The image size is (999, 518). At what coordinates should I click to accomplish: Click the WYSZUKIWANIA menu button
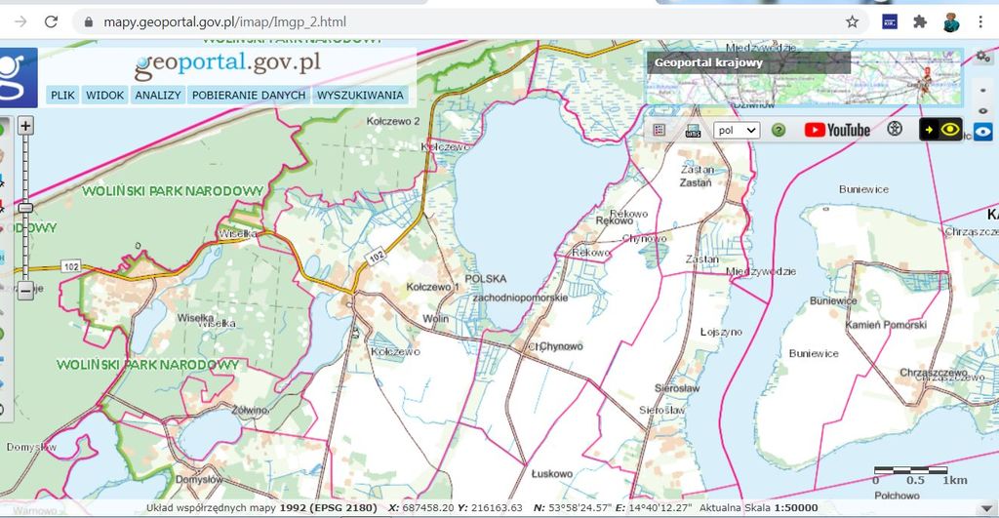tap(360, 96)
